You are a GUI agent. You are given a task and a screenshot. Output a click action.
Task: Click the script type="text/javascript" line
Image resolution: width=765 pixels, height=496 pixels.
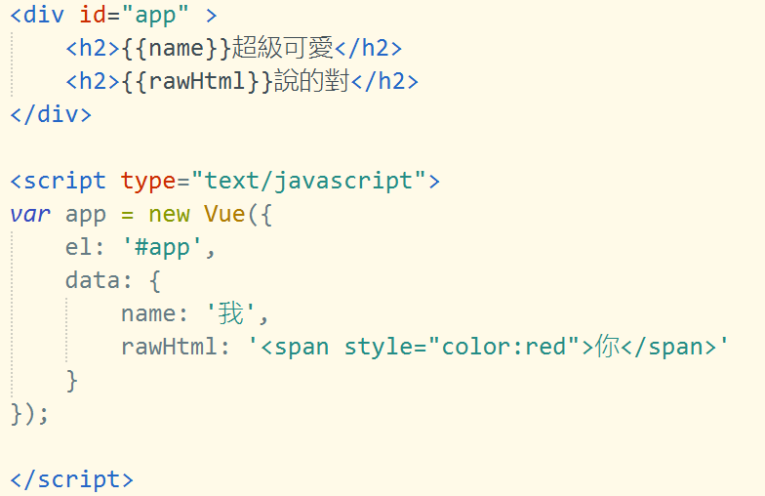point(224,182)
